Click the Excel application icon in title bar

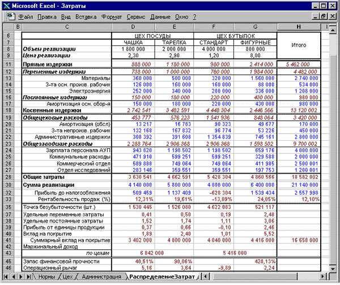pyautogui.click(x=7, y=6)
